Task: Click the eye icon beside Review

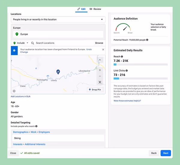Action: [91, 9]
